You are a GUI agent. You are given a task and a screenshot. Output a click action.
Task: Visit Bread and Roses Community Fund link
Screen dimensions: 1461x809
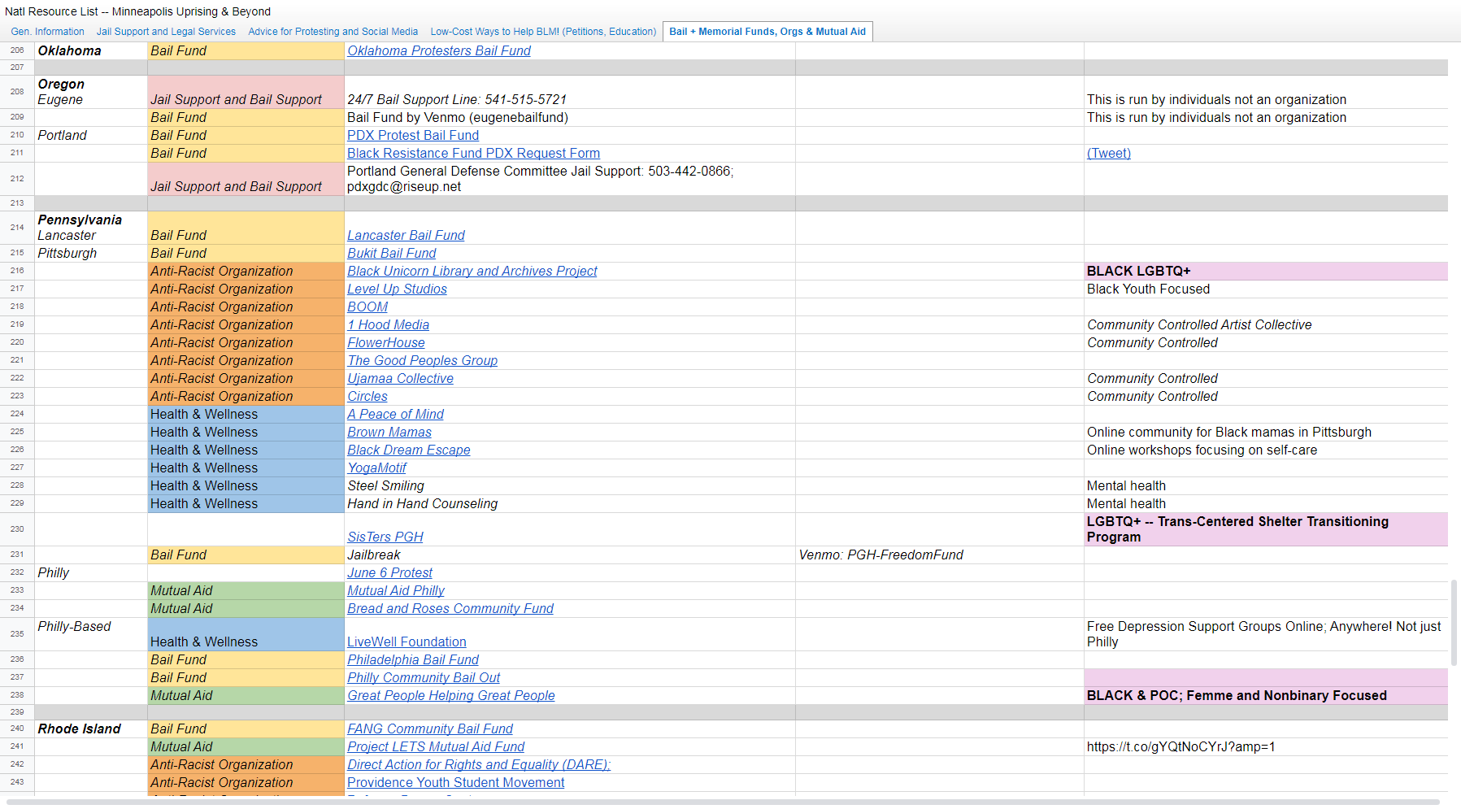point(450,608)
